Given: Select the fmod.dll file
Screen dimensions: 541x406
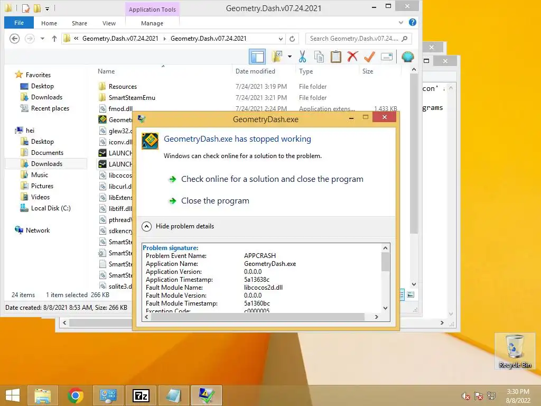Looking at the screenshot, I should coord(120,109).
